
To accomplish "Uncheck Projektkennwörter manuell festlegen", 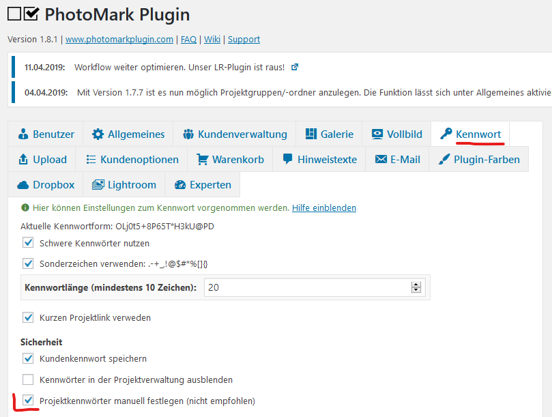I will pyautogui.click(x=28, y=401).
